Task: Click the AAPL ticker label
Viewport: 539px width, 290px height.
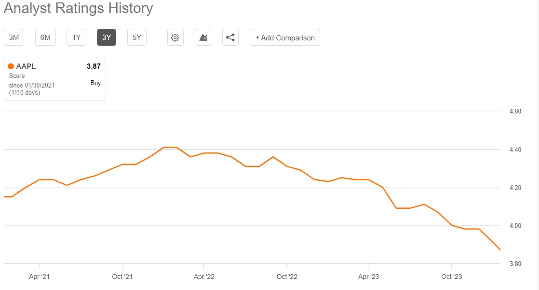Action: [26, 66]
